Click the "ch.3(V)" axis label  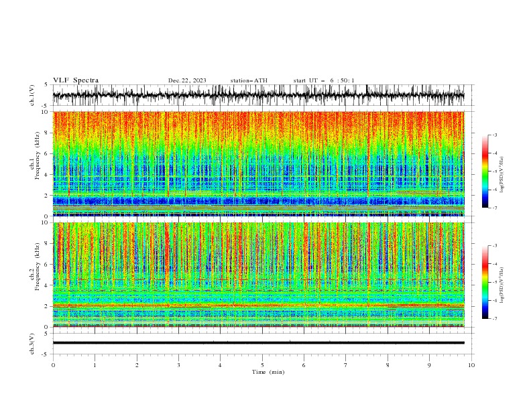click(32, 344)
